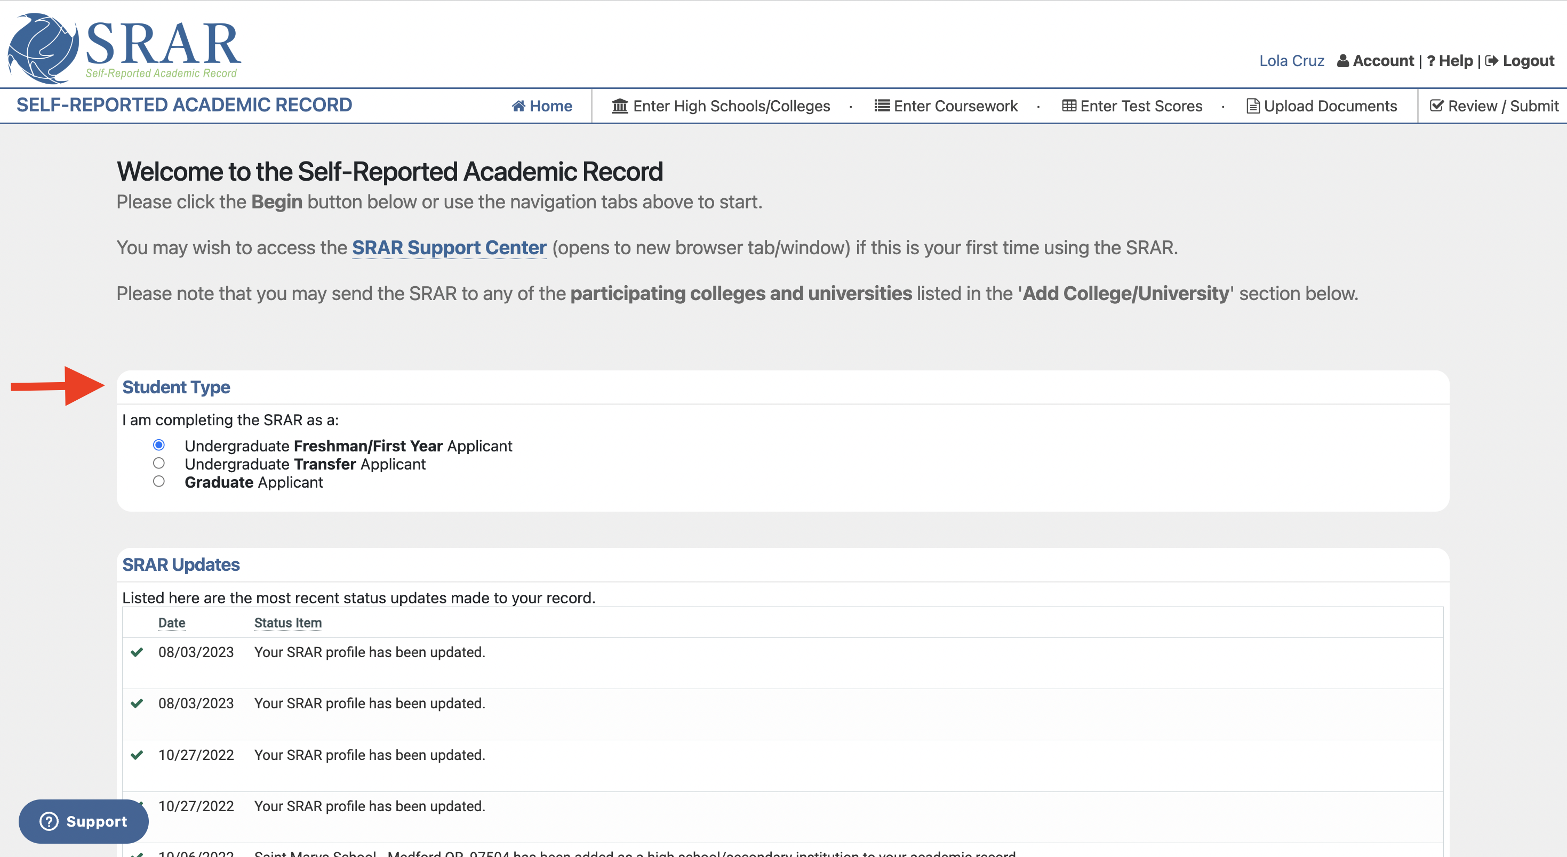1567x857 pixels.
Task: Open the SRAR Support Center link
Action: tap(449, 248)
